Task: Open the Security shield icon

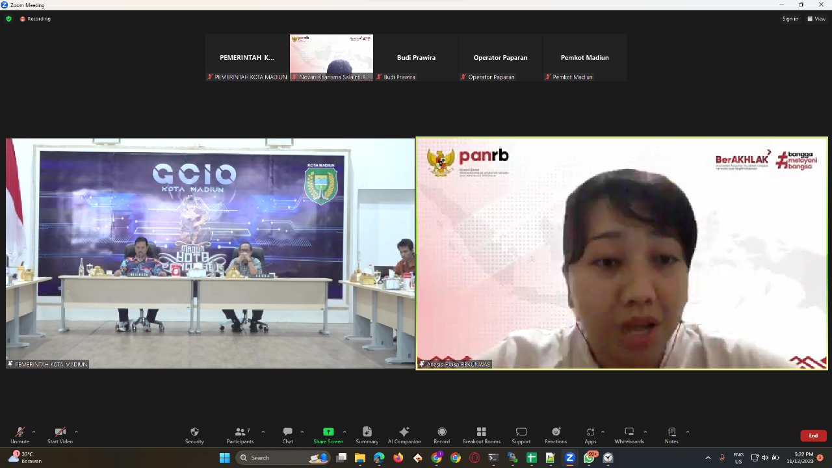Action: click(x=194, y=434)
